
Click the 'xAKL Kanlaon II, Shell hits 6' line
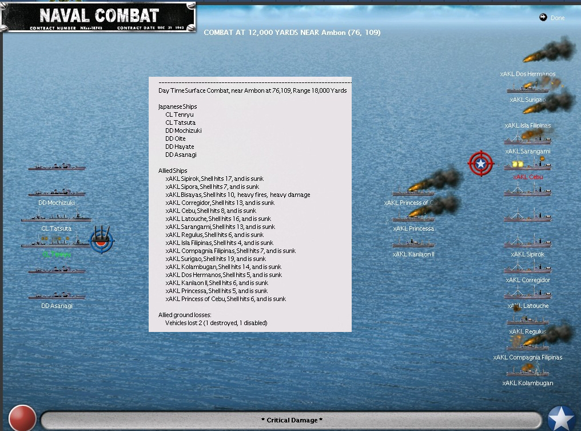[217, 283]
